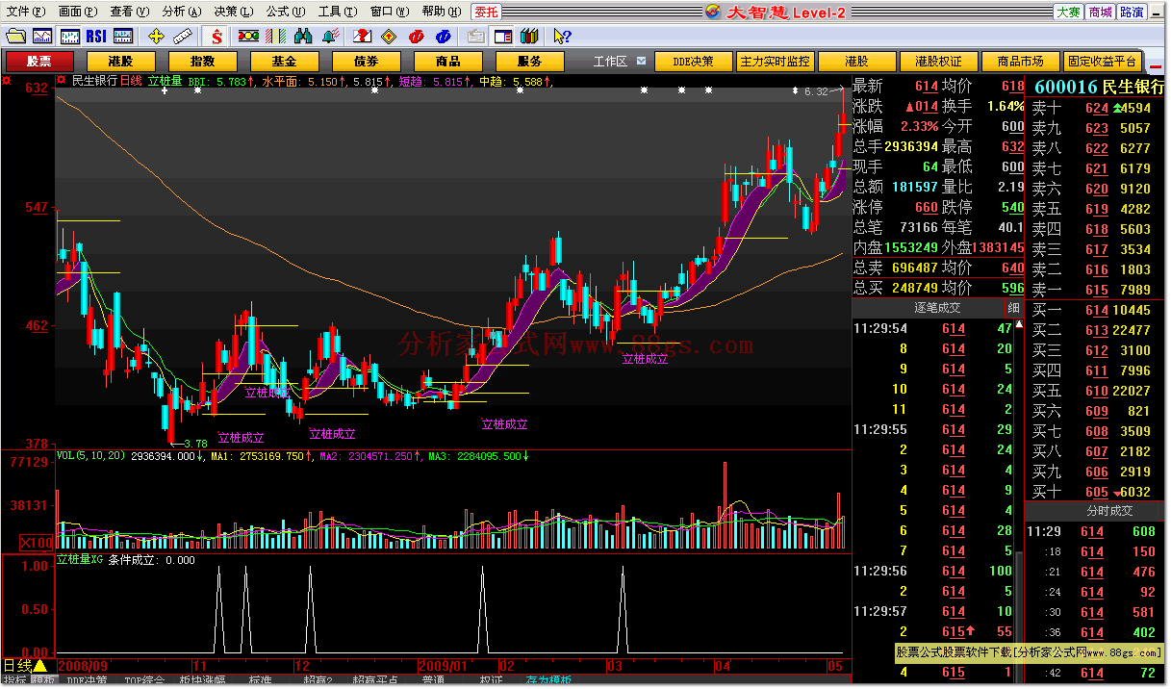Click the 细 detail button beside 逐笔成交
This screenshot has height=689, width=1171.
coord(1013,308)
